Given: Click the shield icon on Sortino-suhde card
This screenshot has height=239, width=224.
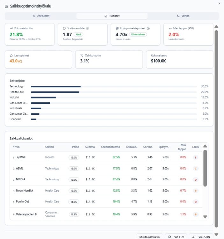Looking at the screenshot, I should point(64,28).
